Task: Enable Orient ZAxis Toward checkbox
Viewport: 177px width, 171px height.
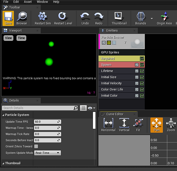Action: point(36,146)
